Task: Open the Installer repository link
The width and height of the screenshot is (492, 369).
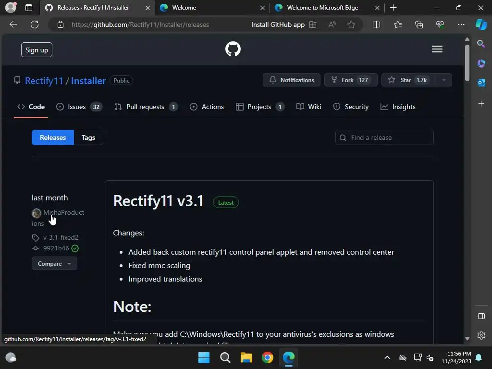Action: point(88,81)
